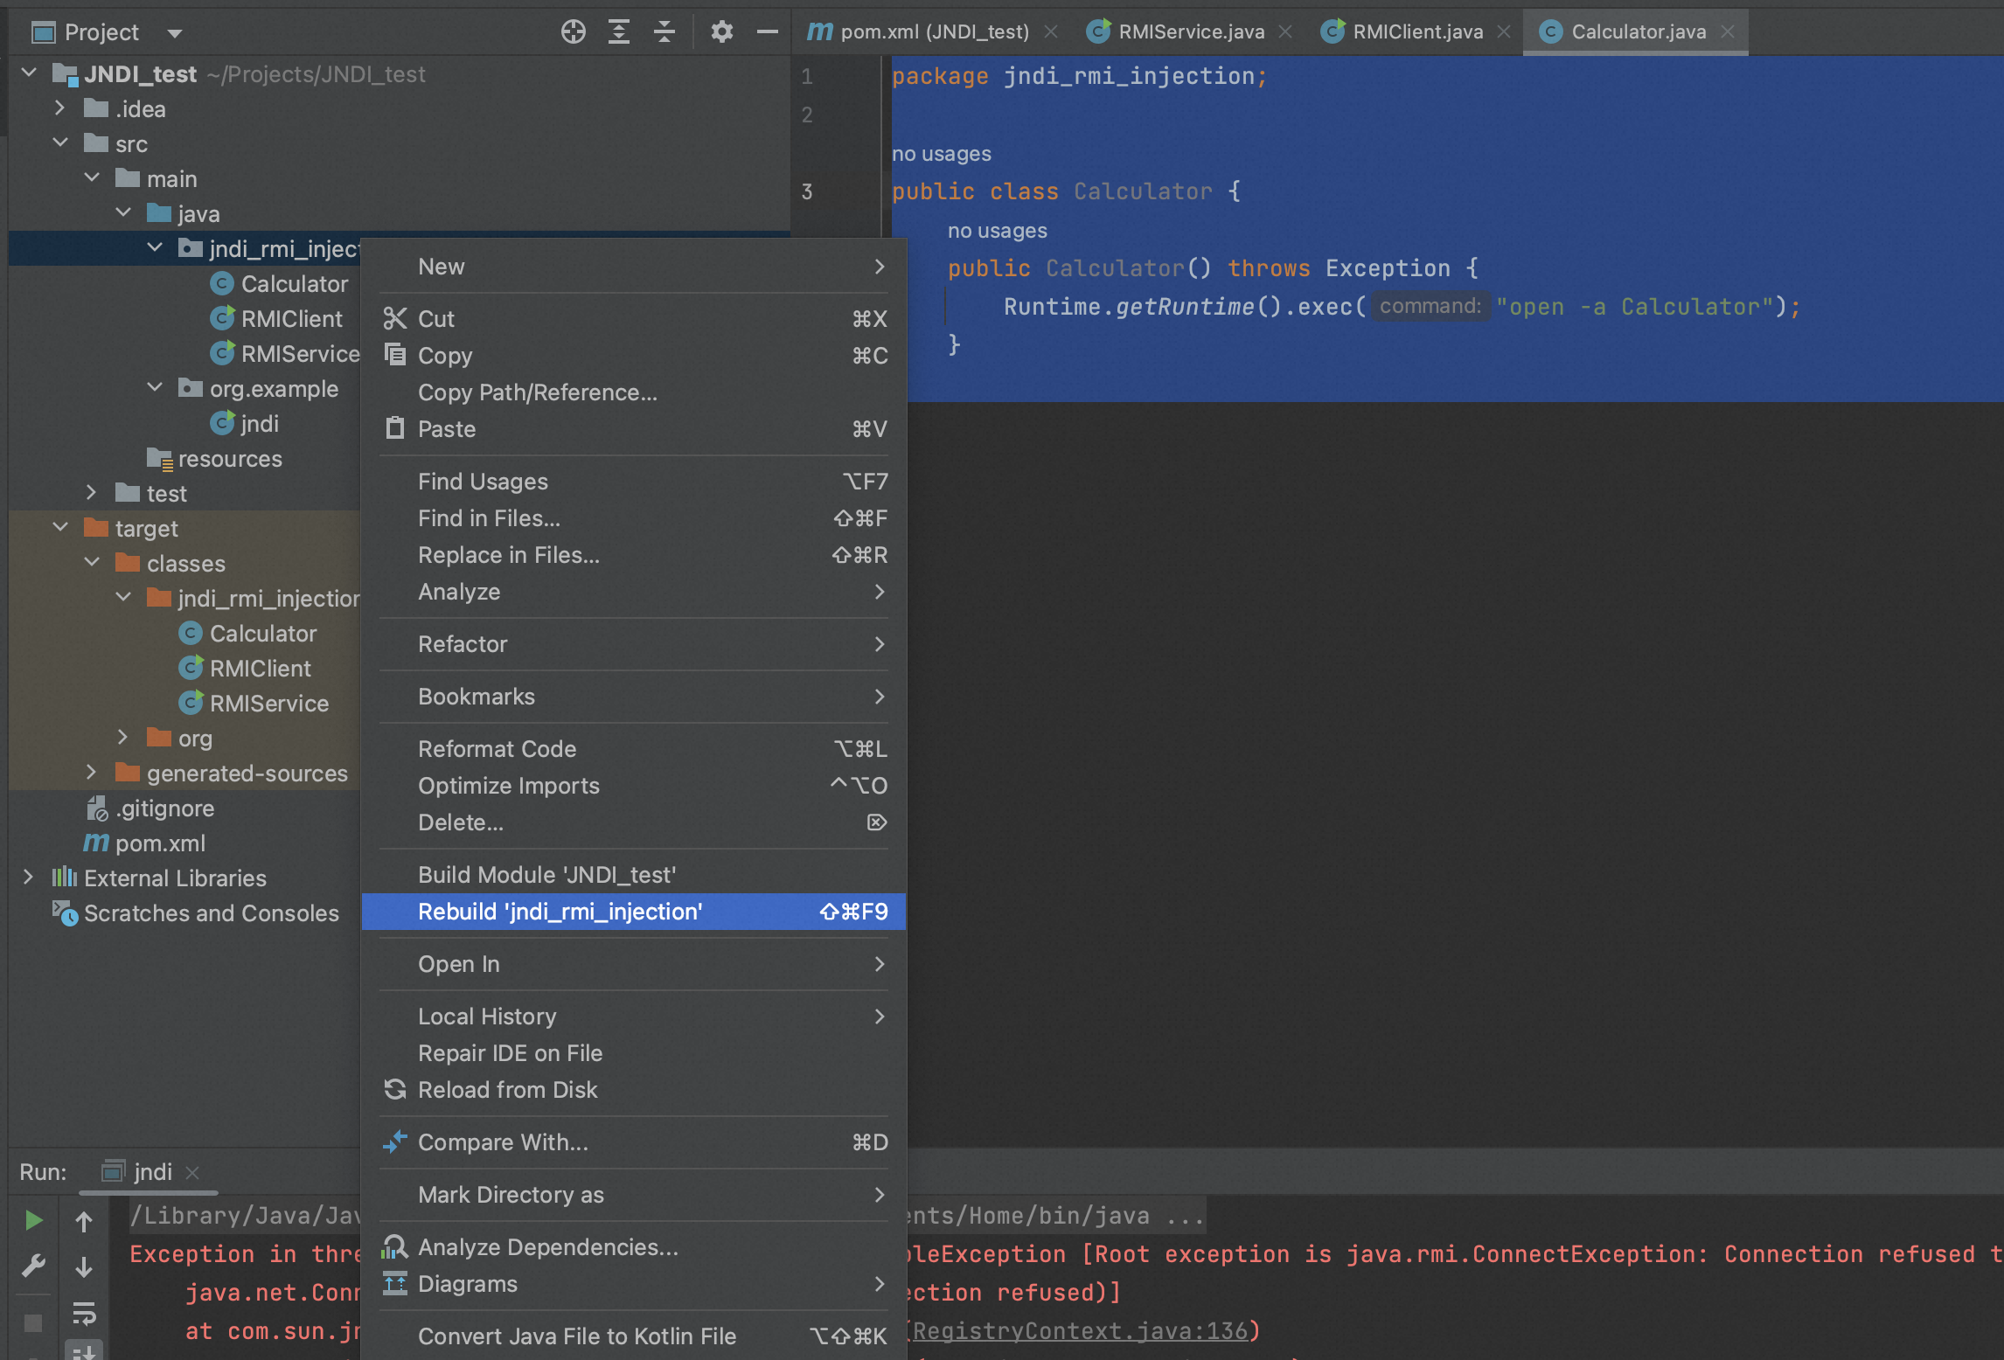Open RMIClient in src package
Screen dimensions: 2004x1360
coord(291,319)
